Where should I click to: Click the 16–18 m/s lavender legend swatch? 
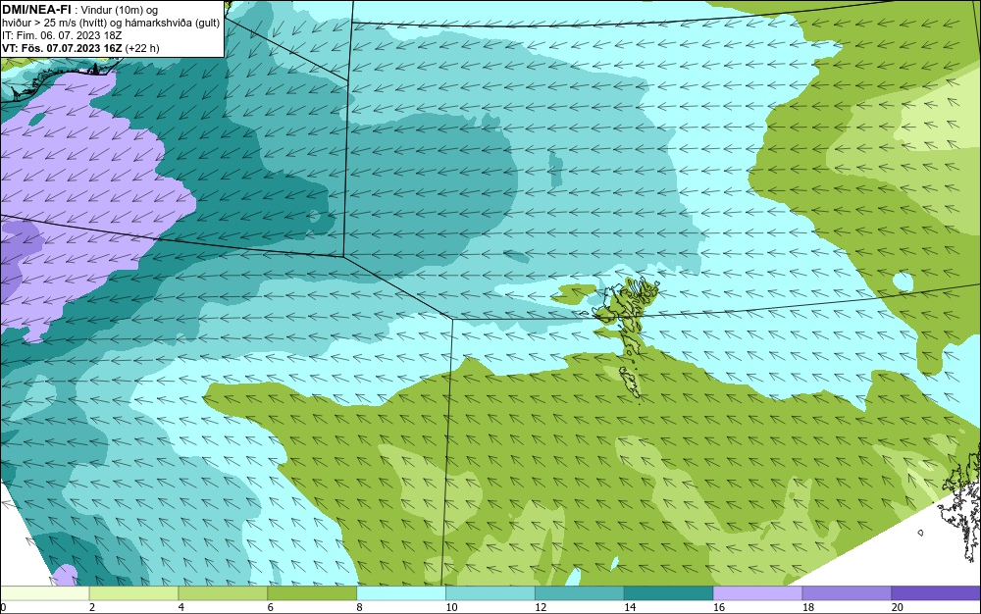(x=757, y=593)
